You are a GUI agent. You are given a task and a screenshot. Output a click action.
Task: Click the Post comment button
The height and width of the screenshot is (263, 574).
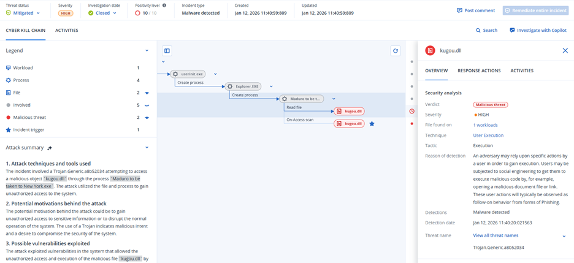point(476,10)
